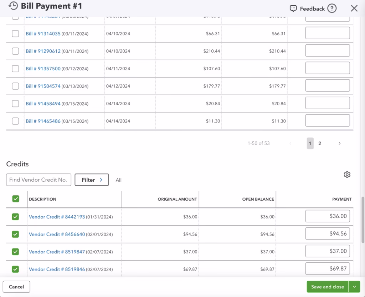
Task: Uncheck Vendor Credit # 8519847 checkbox
Action: [15, 252]
